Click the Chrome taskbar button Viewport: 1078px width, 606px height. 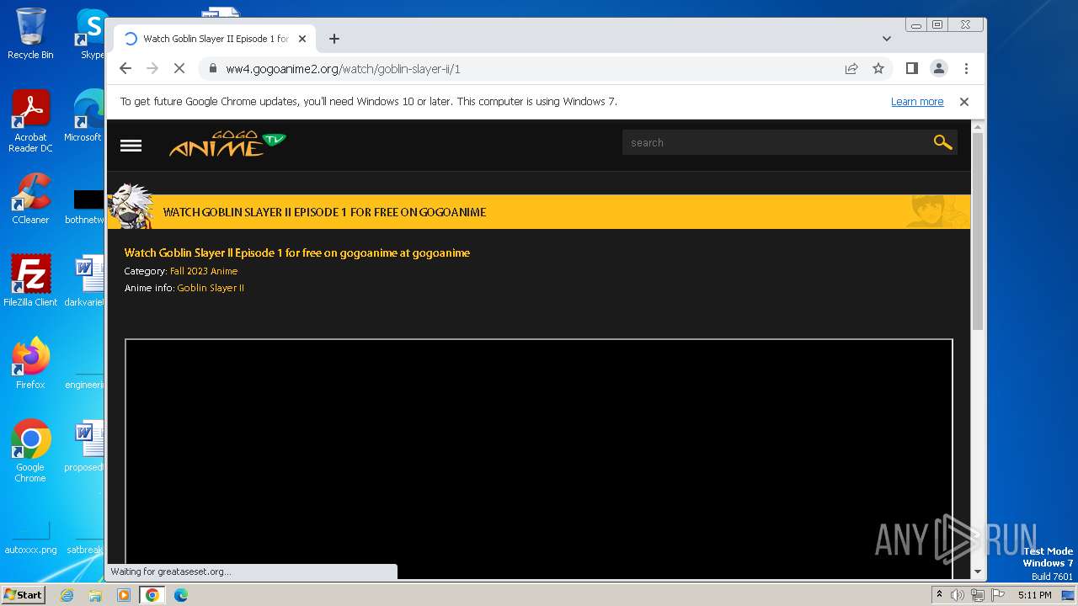[x=152, y=595]
